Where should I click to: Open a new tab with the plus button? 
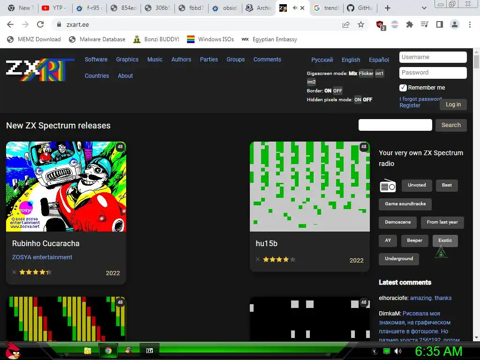[x=388, y=8]
